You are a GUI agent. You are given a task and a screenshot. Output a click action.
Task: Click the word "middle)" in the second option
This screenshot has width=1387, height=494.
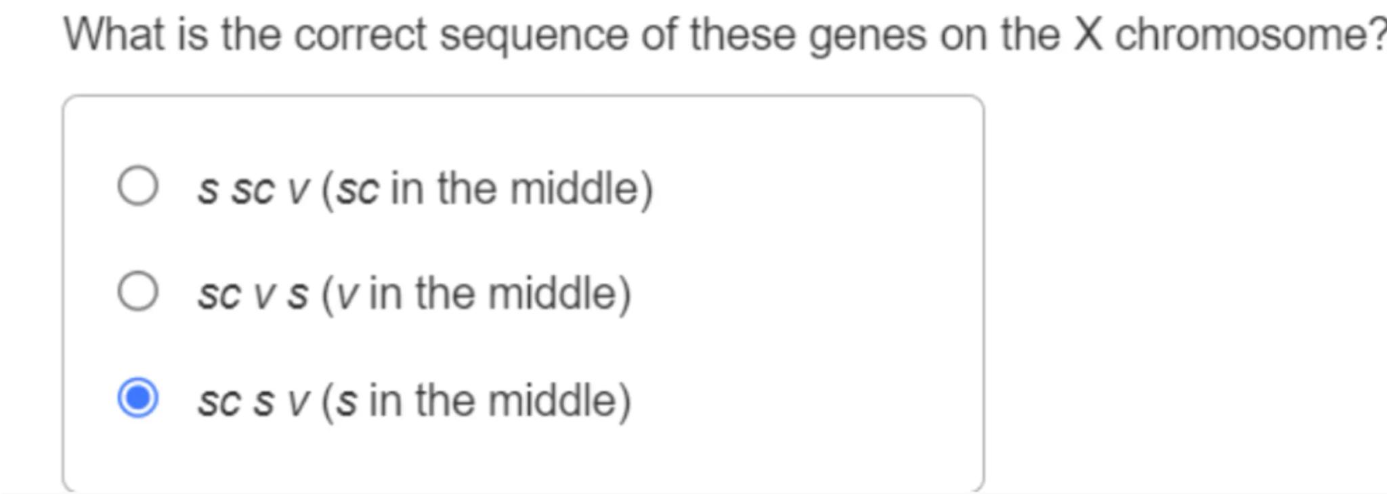(559, 294)
